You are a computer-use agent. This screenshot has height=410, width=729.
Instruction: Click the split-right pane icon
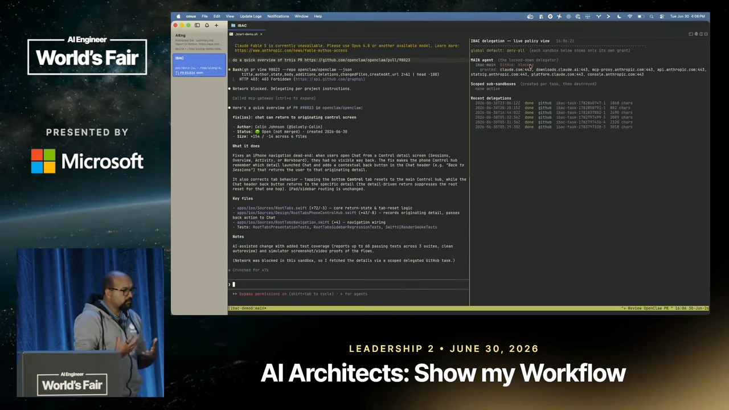(x=701, y=34)
